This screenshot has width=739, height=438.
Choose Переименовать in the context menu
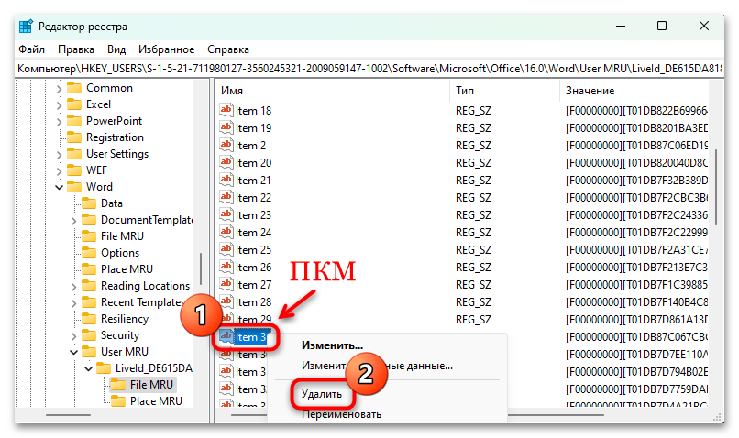[341, 414]
